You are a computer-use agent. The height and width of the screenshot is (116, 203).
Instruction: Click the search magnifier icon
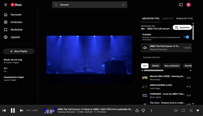click(56, 5)
